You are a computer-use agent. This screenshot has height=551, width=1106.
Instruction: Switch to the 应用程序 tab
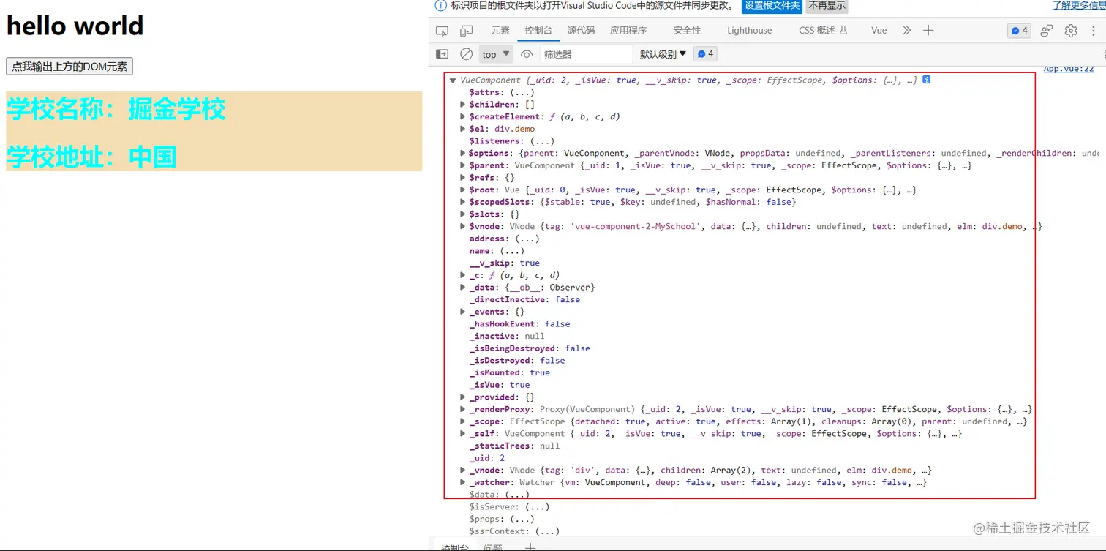coord(629,31)
